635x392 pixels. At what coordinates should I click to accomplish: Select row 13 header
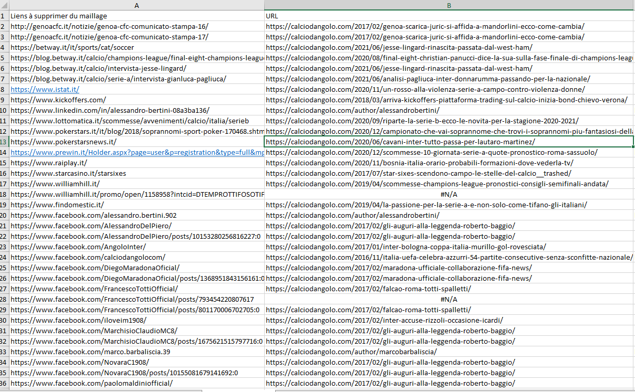(4, 142)
